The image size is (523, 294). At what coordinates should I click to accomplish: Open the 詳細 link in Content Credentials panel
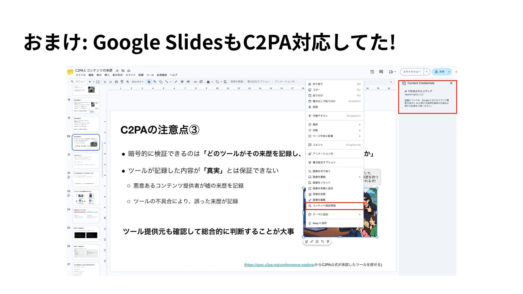(x=407, y=100)
